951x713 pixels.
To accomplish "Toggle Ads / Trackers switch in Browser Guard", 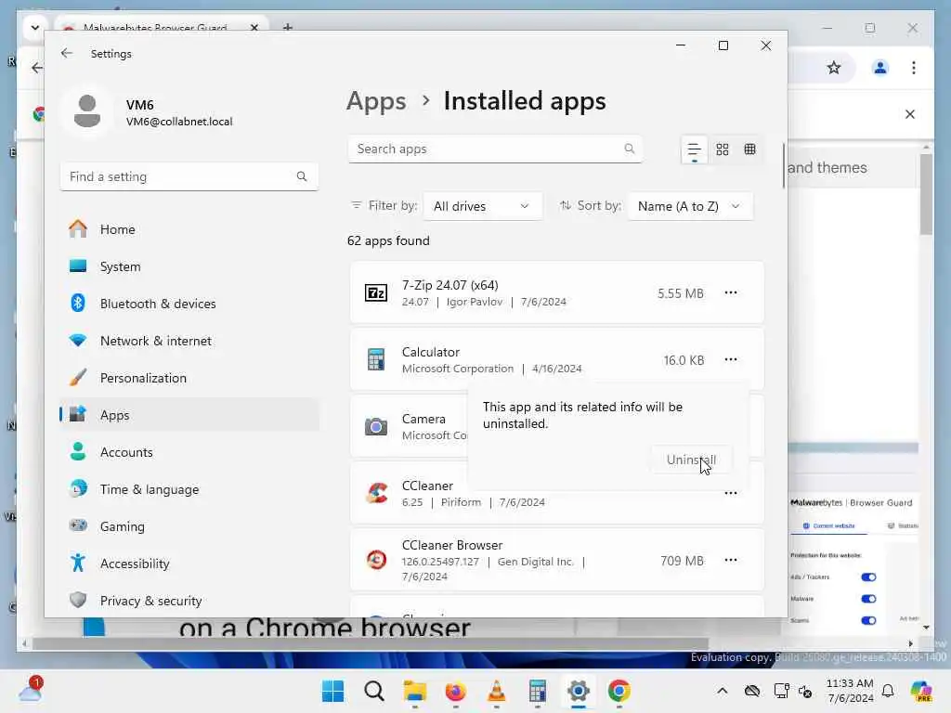I will [x=868, y=577].
